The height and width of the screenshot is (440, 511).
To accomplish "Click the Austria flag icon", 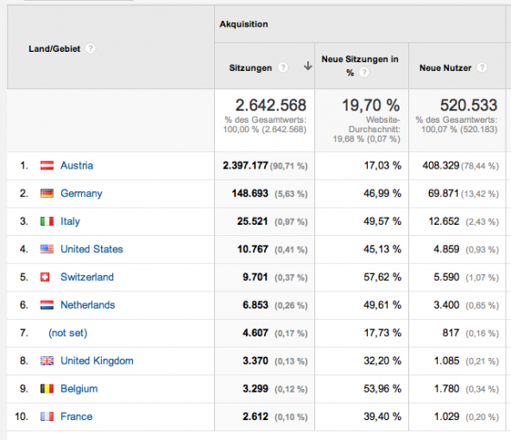I will tap(47, 165).
